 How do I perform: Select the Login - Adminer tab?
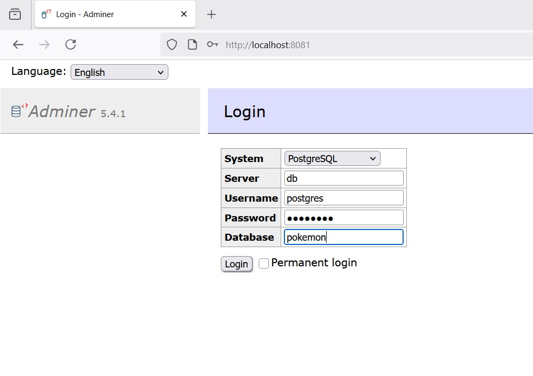(x=115, y=14)
